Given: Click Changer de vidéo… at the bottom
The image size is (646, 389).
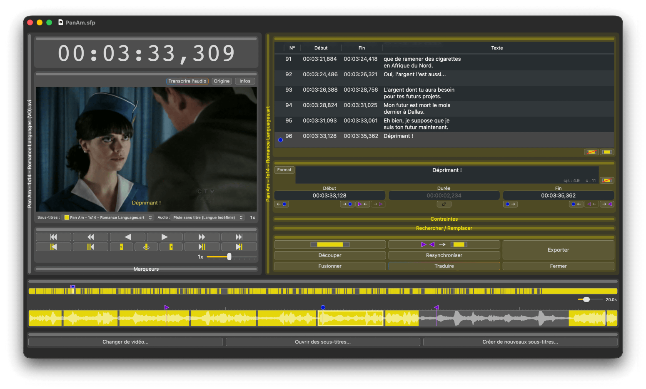Looking at the screenshot, I should (125, 342).
